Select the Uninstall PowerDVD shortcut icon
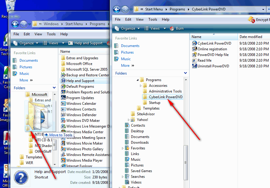Image resolution: width=270 pixels, height=188 pixels. click(194, 66)
